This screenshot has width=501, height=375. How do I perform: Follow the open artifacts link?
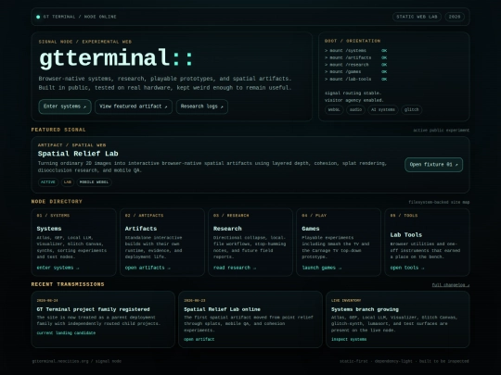(x=148, y=268)
